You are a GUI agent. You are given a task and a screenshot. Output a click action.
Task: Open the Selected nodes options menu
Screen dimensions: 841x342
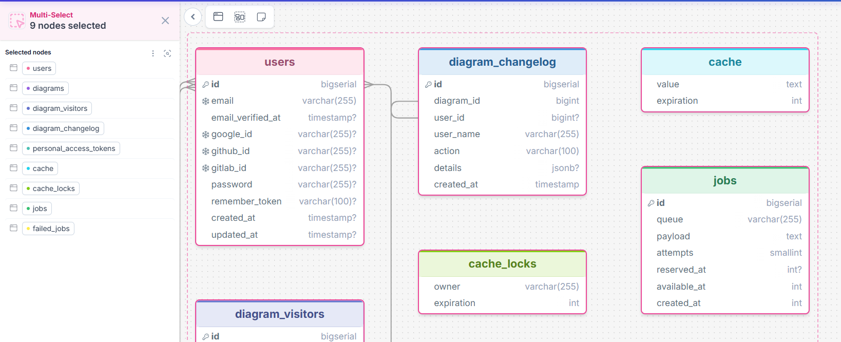click(153, 53)
